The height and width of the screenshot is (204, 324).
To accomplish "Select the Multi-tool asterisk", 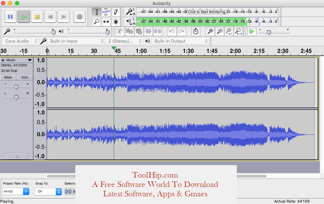I will [x=116, y=22].
